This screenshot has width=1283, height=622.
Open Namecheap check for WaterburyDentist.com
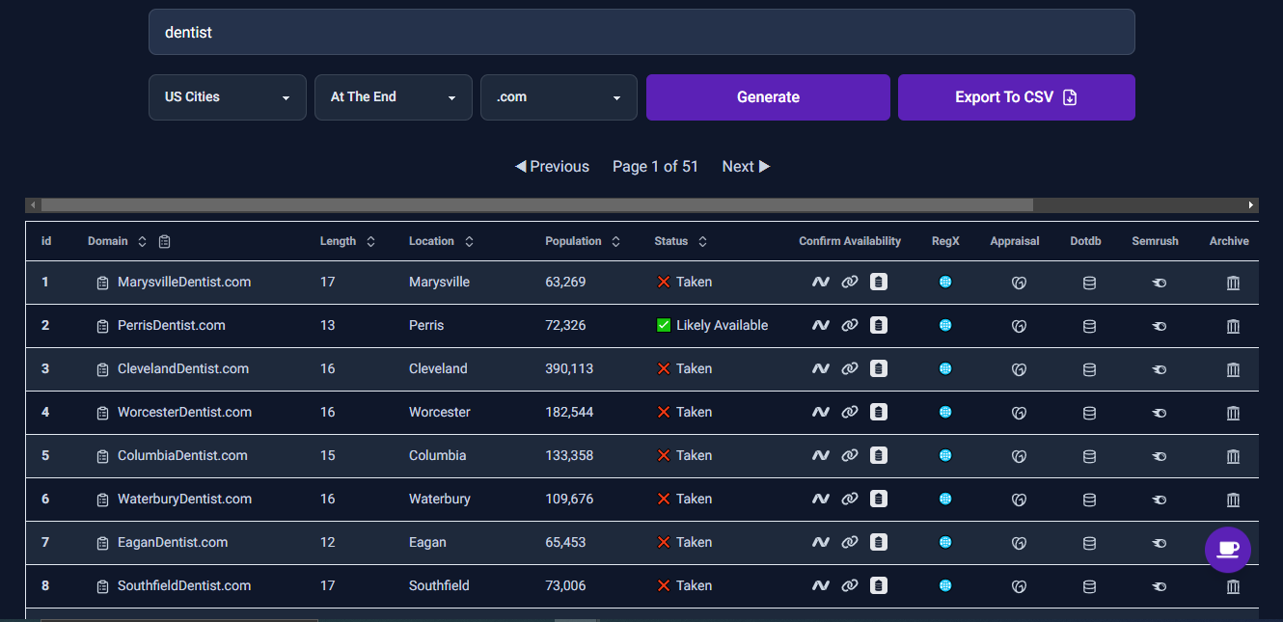point(820,500)
